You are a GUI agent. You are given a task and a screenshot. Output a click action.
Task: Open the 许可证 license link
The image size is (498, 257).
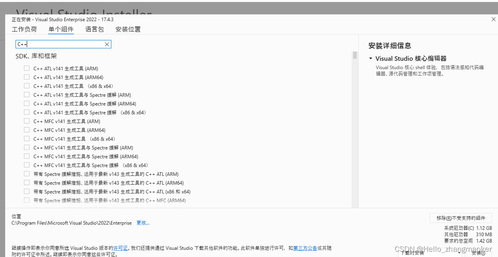tap(120, 247)
